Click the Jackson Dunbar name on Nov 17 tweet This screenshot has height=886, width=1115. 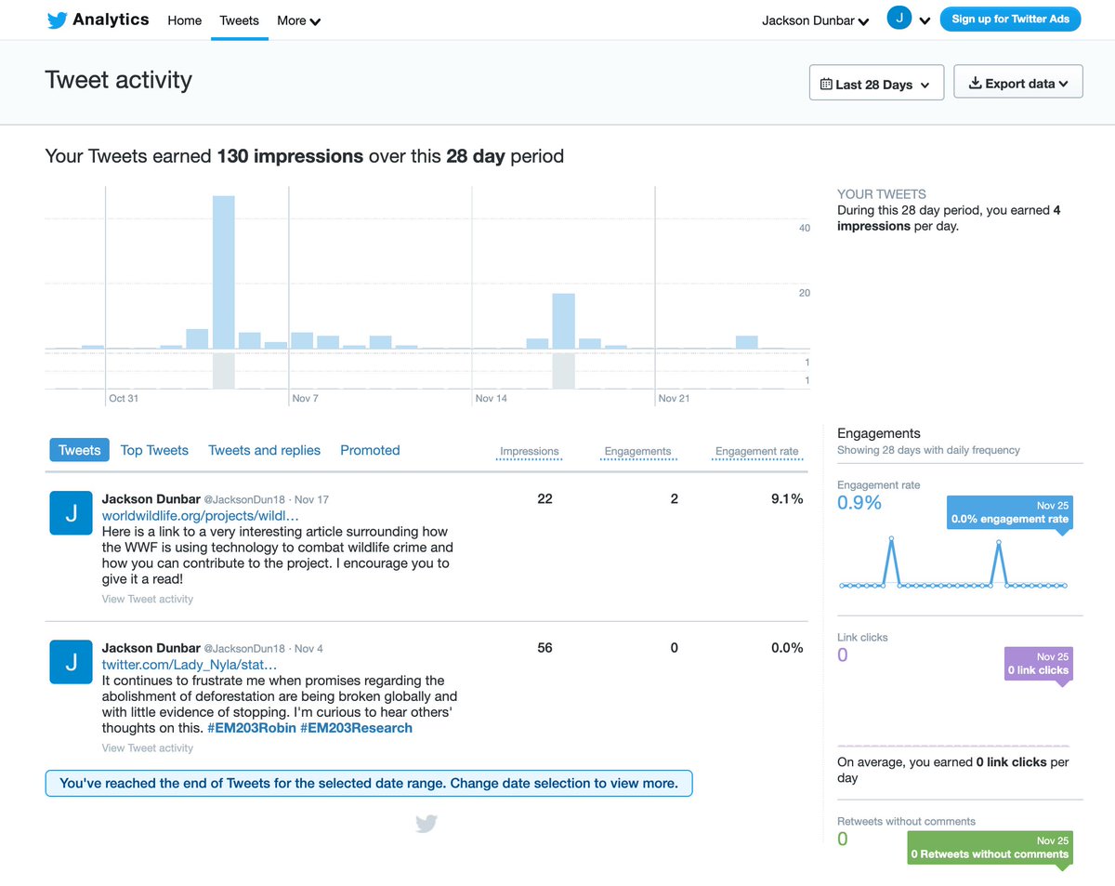coord(151,499)
